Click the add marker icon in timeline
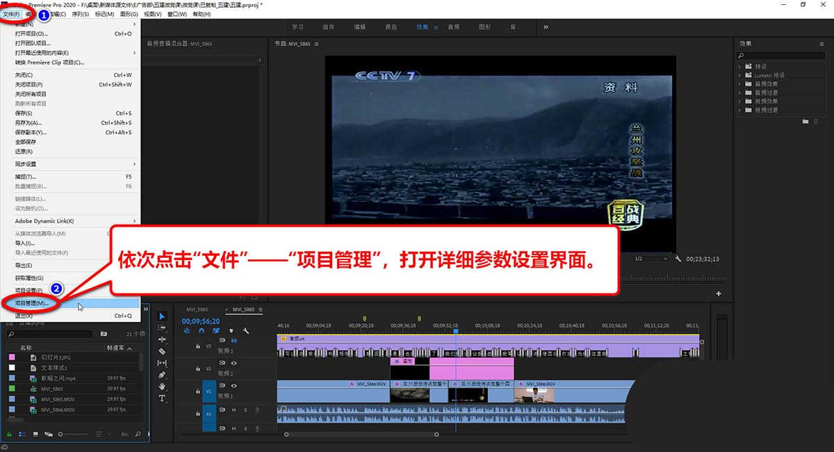 (231, 331)
